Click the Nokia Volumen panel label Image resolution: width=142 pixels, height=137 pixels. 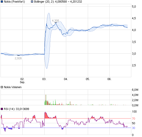(x=13, y=87)
